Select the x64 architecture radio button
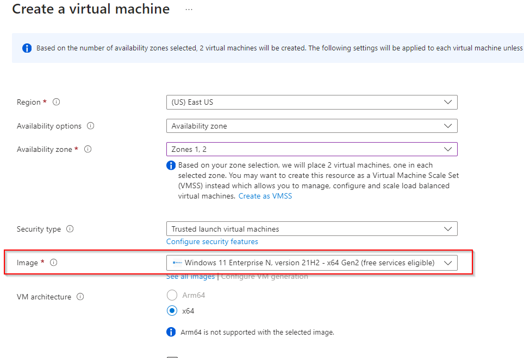This screenshot has height=358, width=524. (x=172, y=311)
